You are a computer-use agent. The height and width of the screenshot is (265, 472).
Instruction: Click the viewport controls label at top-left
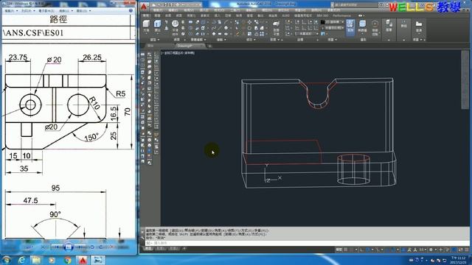coord(178,53)
